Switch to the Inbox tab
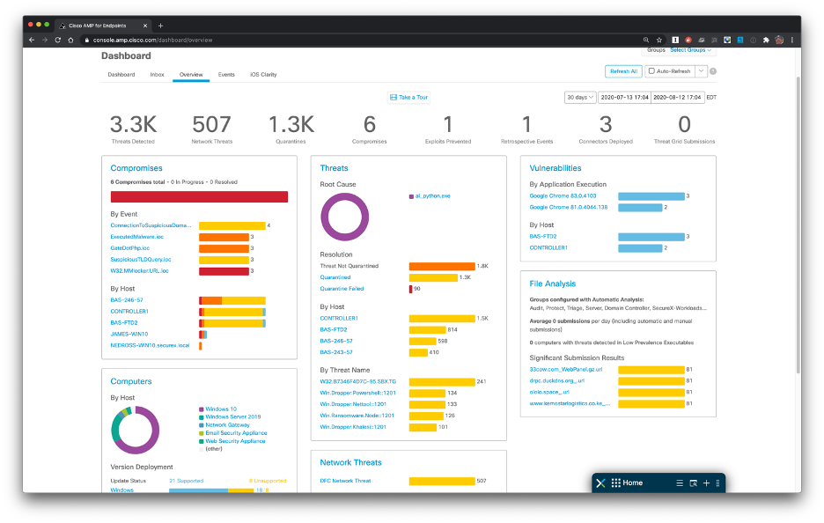 point(157,75)
